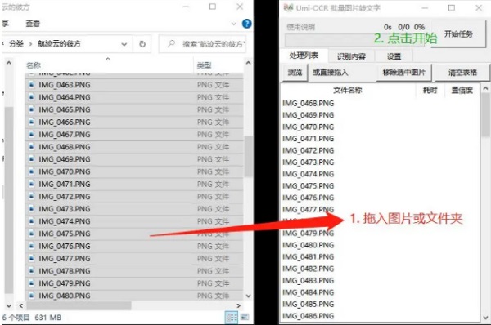Screen dimensions: 491x325
Task: Switch to large icons view in status bar
Action: click(x=244, y=317)
